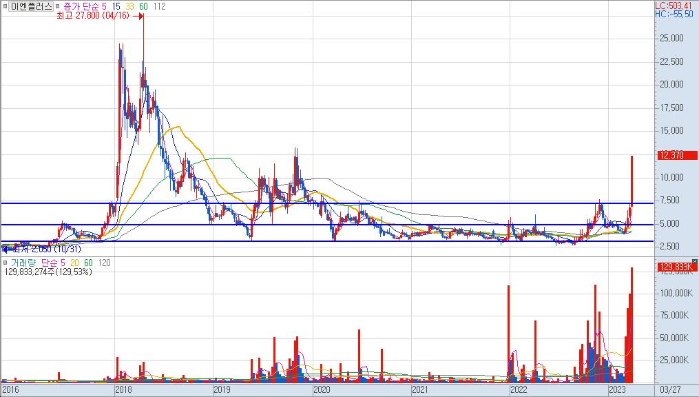Click the 2016 year label on time axis

click(x=10, y=389)
